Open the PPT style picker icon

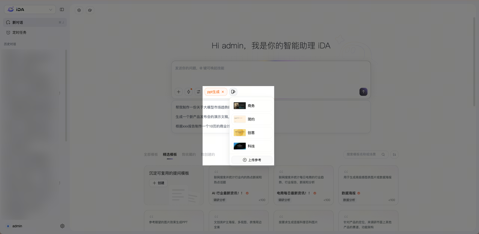click(233, 92)
